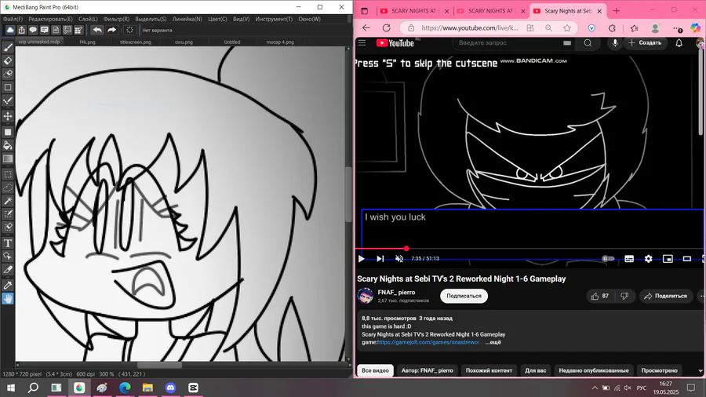This screenshot has height=397, width=706.
Task: Choose the Fill rectangle tool
Action: (x=8, y=132)
